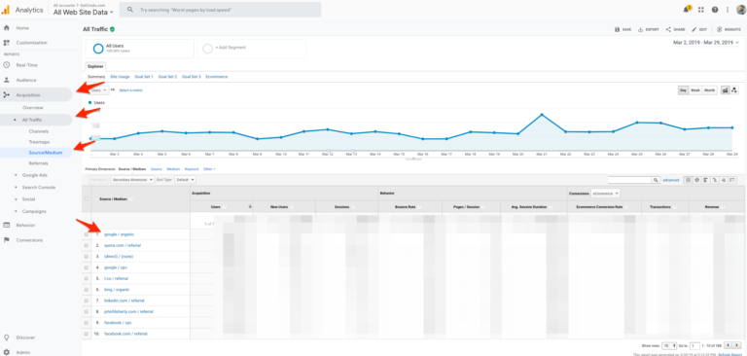Open the johnfdoherty.com / referral link
The image size is (747, 356).
point(128,311)
